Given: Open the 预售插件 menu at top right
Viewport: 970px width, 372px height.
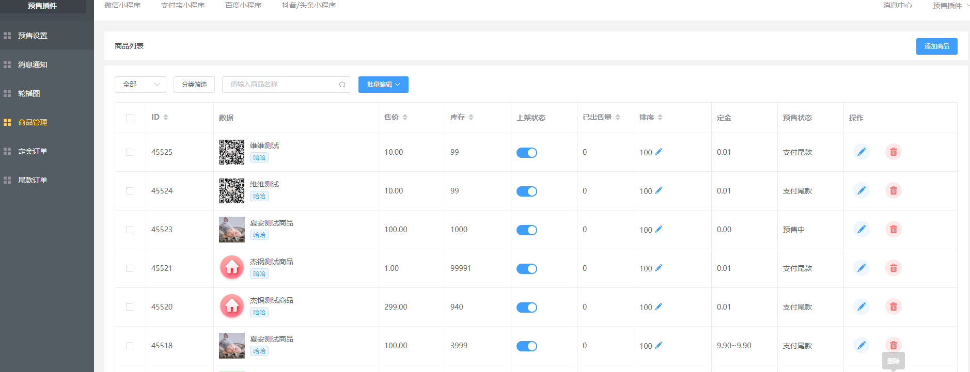Looking at the screenshot, I should click(949, 6).
